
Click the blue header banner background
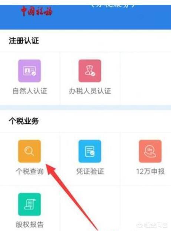point(85,17)
